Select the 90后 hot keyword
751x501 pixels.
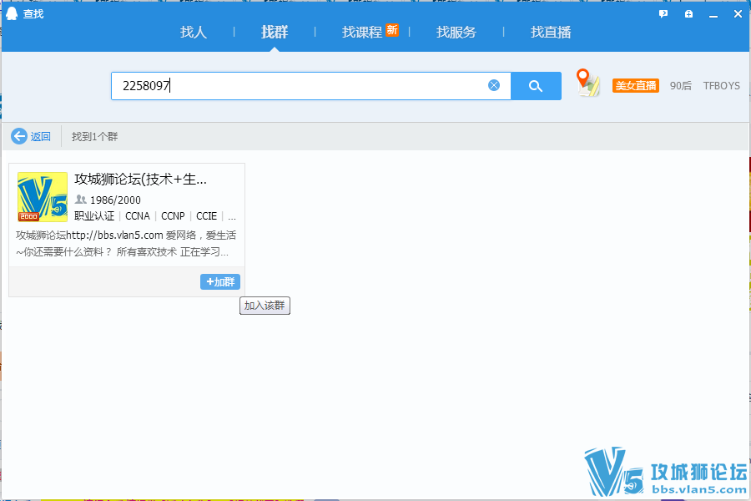pos(681,85)
